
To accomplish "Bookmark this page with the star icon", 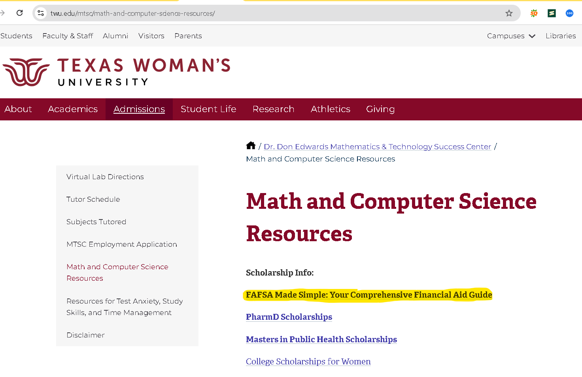I will point(509,13).
